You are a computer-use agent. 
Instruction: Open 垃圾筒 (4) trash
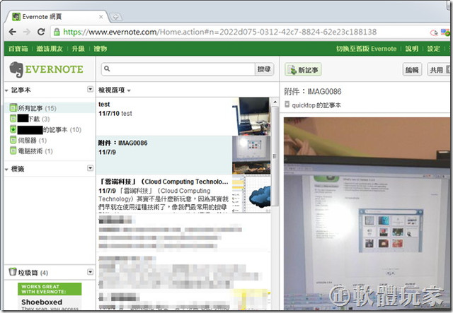tap(33, 273)
